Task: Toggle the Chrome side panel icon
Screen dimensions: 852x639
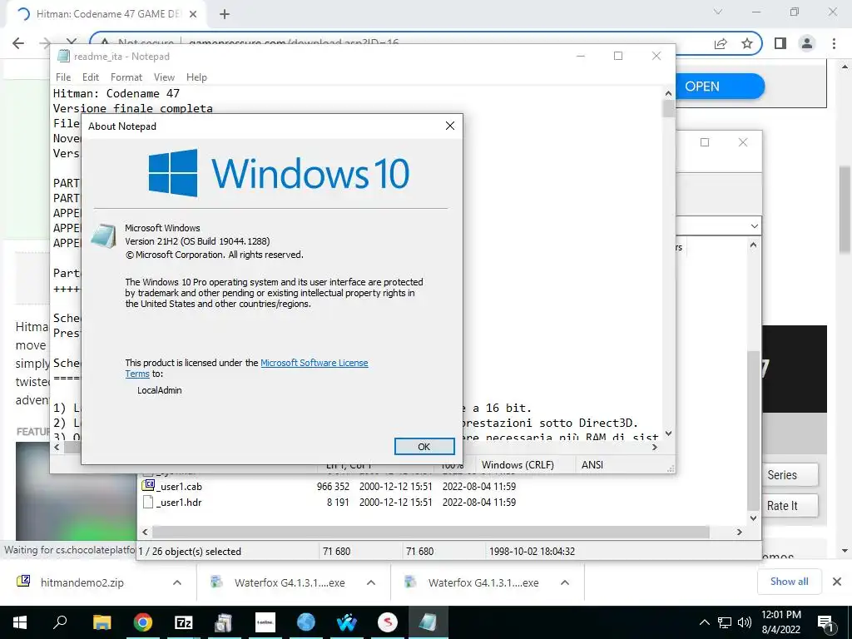Action: (780, 43)
